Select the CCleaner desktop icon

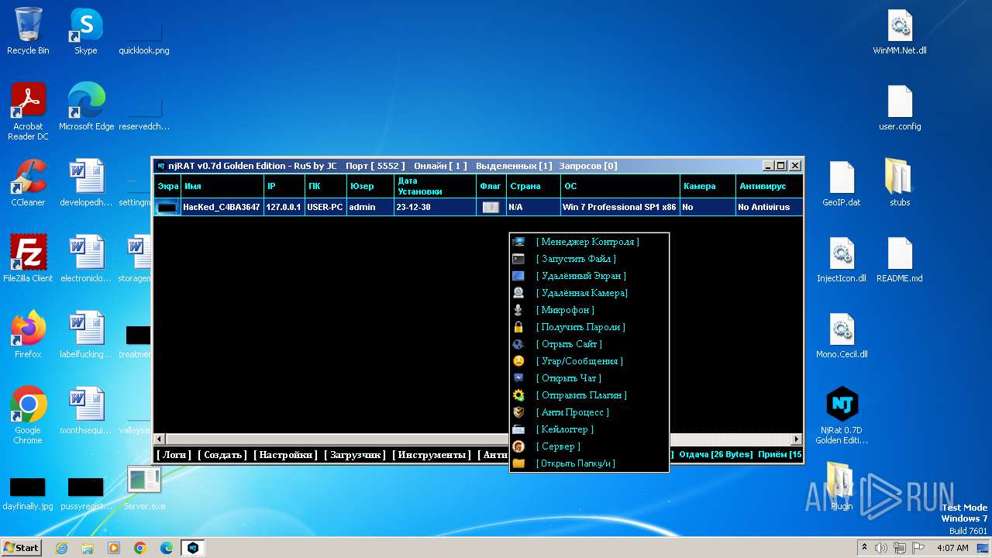28,183
